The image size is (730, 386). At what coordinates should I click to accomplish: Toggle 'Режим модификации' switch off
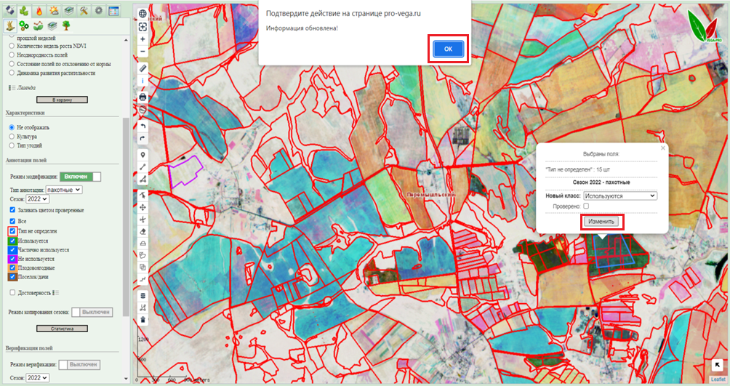pyautogui.click(x=81, y=176)
